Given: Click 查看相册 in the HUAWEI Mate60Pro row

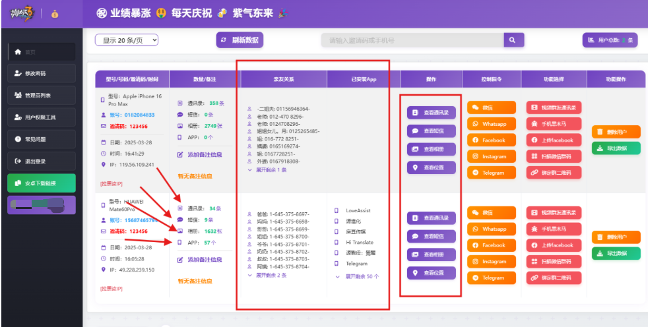Looking at the screenshot, I should pyautogui.click(x=432, y=254).
